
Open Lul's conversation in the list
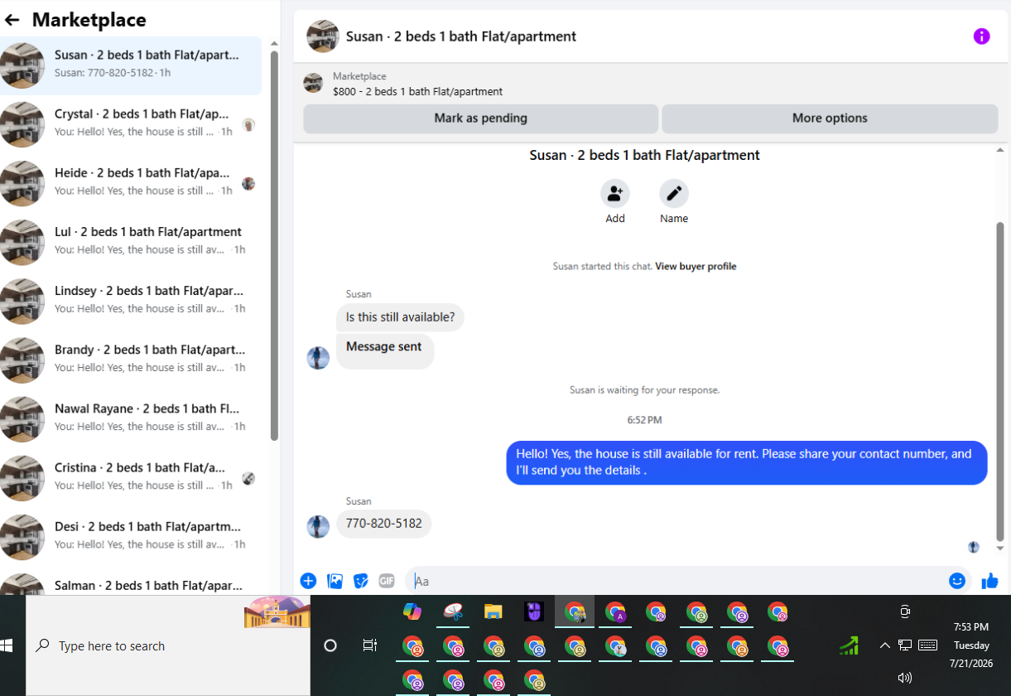(131, 242)
